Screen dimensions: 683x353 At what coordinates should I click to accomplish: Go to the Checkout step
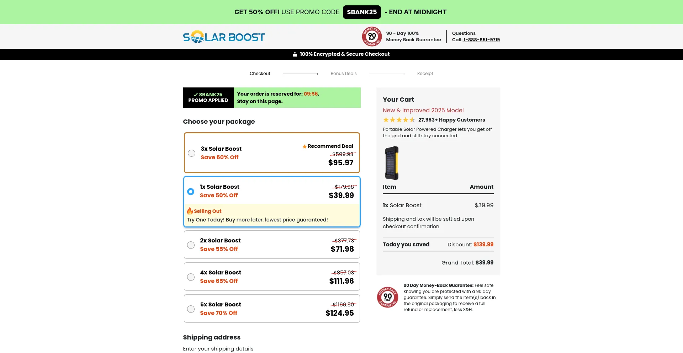pyautogui.click(x=260, y=74)
